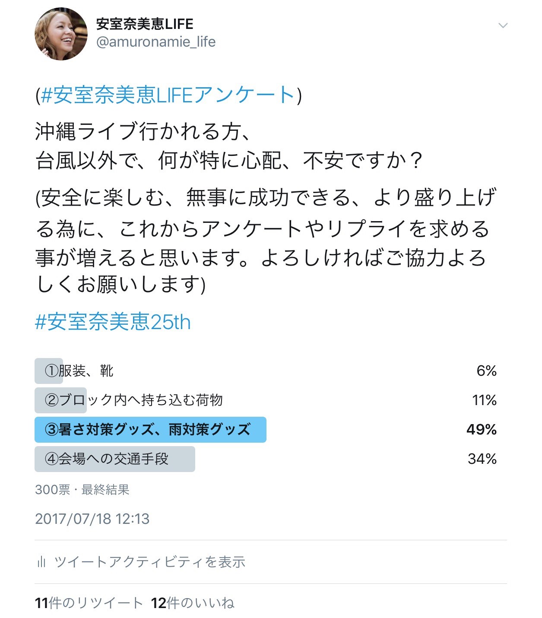This screenshot has width=542, height=618.
Task: Show ツイートアクティビティを表示
Action: pos(150,561)
